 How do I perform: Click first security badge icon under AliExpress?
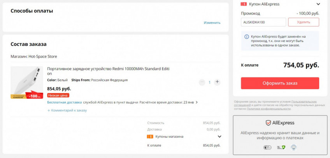[x=267, y=147]
